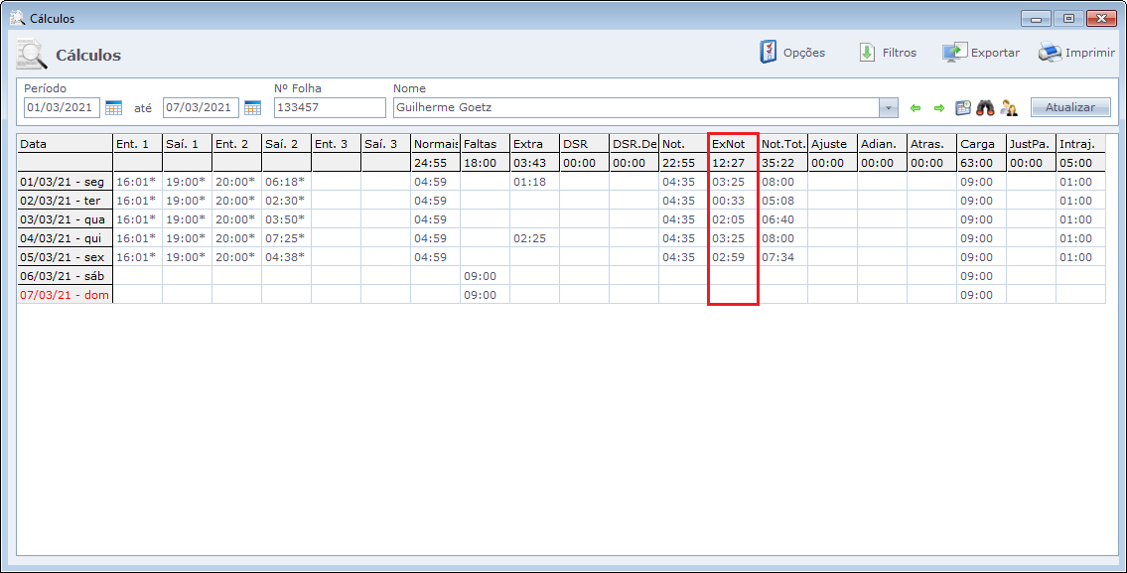1127x573 pixels.
Task: Click the Faltas 09:00 cell for sábado
Action: point(484,276)
